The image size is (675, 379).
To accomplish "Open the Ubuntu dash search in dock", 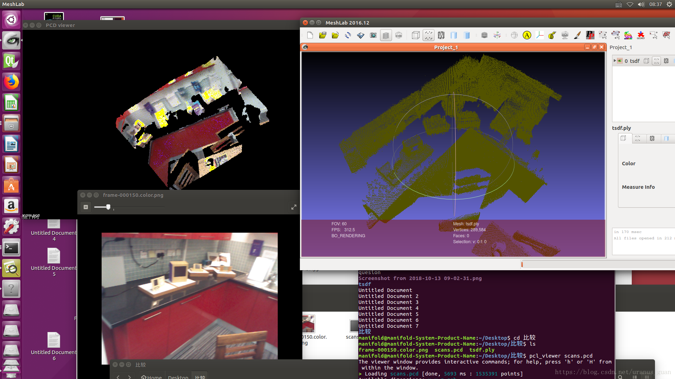I will tap(11, 20).
